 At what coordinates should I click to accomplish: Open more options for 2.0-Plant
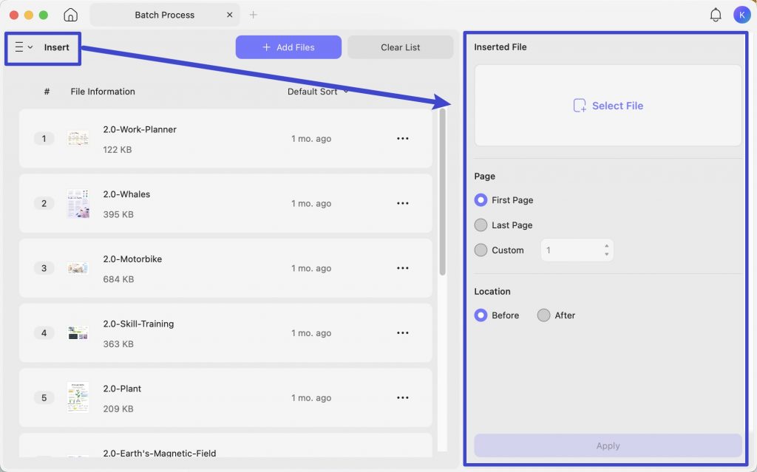click(x=403, y=397)
